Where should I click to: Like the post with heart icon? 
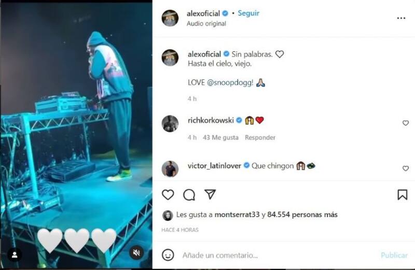[x=168, y=195]
